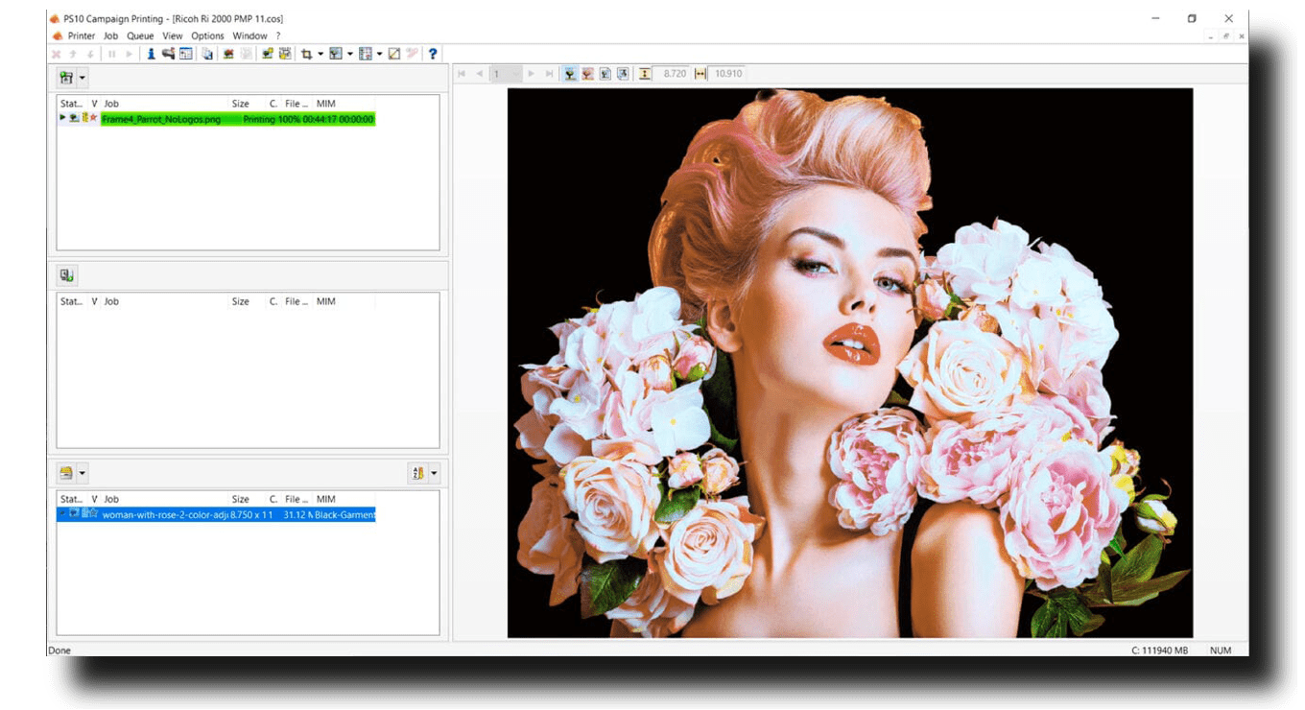
Task: Click the 100% progress cell of Parrot job
Action: click(289, 119)
